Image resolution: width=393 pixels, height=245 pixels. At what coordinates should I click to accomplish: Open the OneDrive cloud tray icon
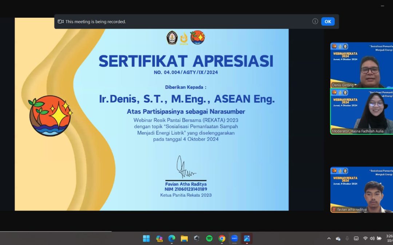click(x=338, y=238)
